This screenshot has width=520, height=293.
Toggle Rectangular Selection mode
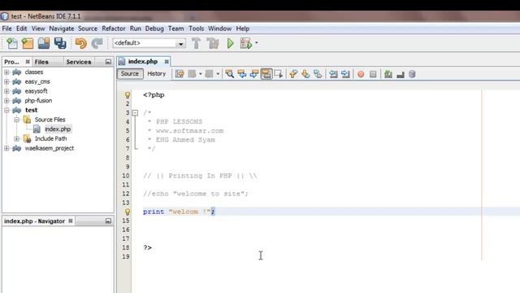click(x=279, y=74)
